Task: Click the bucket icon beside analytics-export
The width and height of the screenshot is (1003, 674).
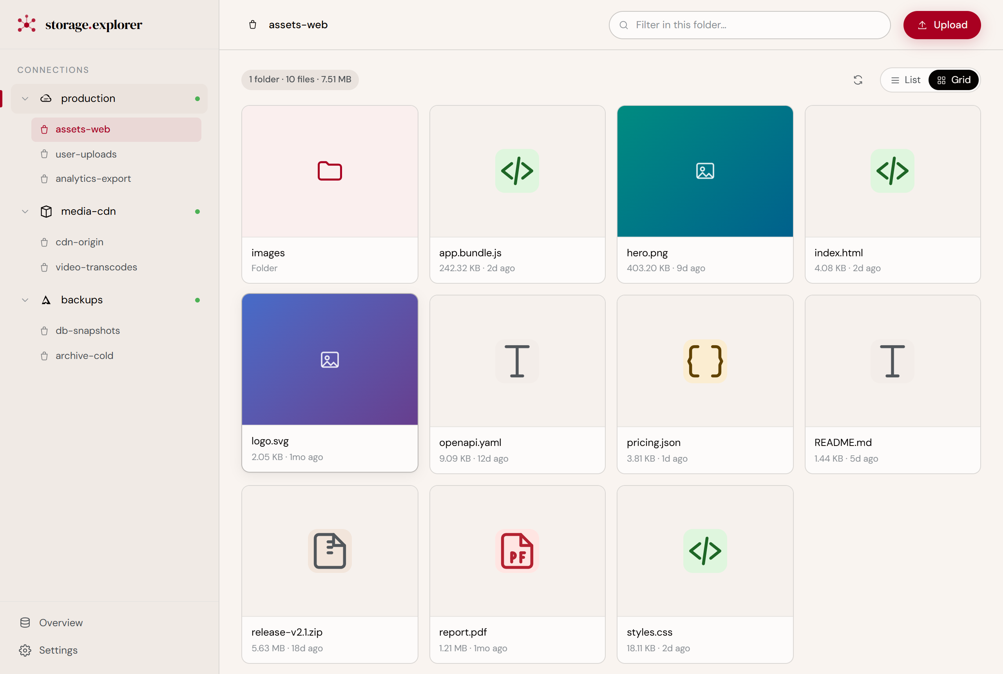Action: pos(44,178)
